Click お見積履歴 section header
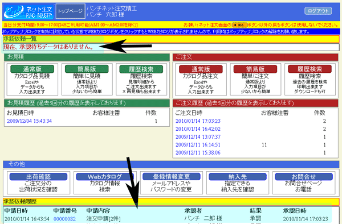The height and width of the screenshot is (224, 342). [x=87, y=103]
